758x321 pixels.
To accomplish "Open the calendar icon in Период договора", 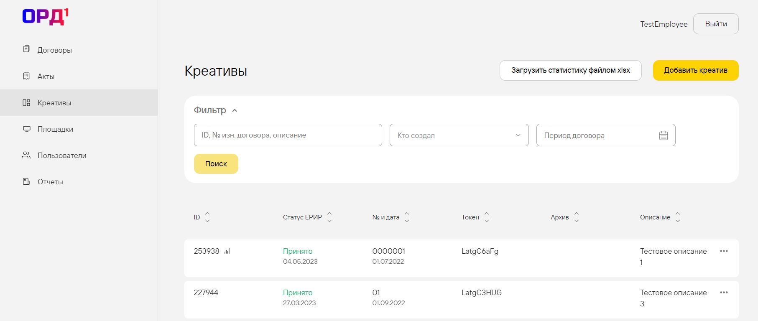I will 664,135.
